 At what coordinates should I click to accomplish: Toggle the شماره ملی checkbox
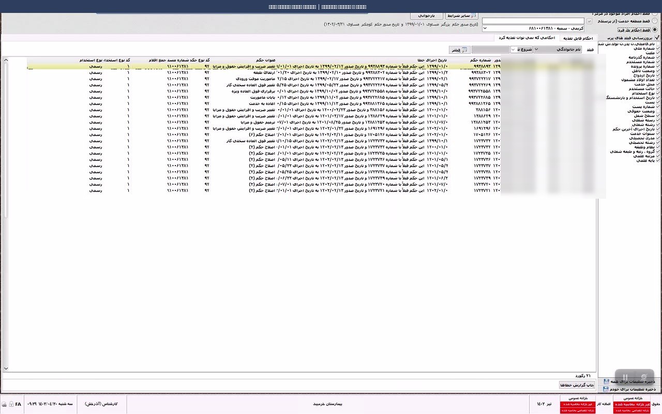tap(658, 49)
